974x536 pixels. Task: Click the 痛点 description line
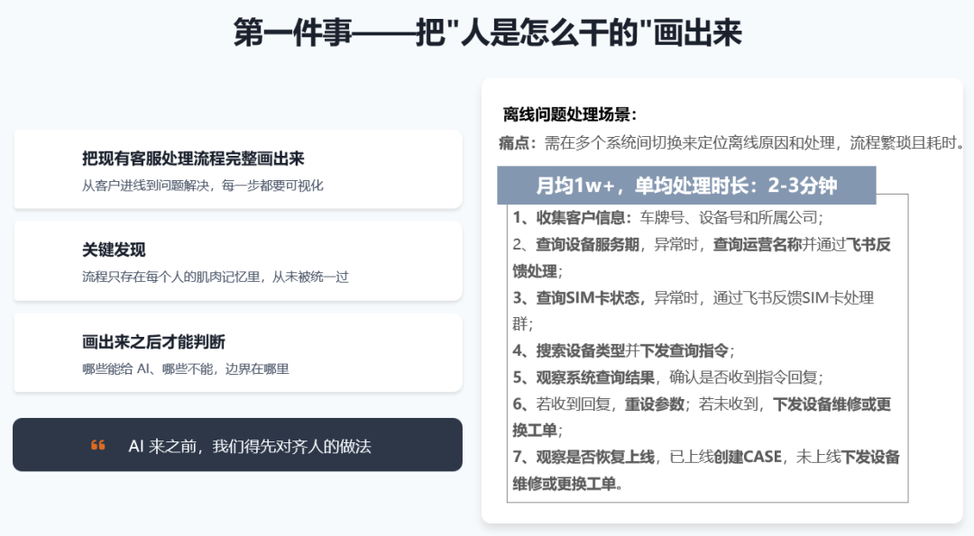pyautogui.click(x=731, y=142)
